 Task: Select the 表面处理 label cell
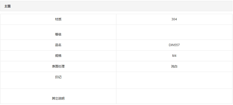click(x=58, y=66)
